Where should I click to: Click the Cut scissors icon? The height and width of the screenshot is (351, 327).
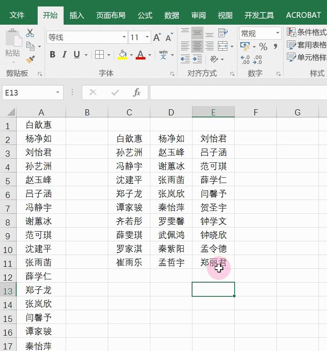click(x=30, y=32)
